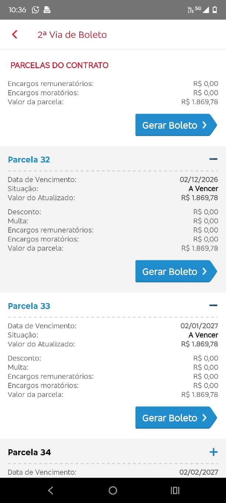226x503 pixels.
Task: Tap the 02/12/2026 due date value
Action: coord(199,180)
